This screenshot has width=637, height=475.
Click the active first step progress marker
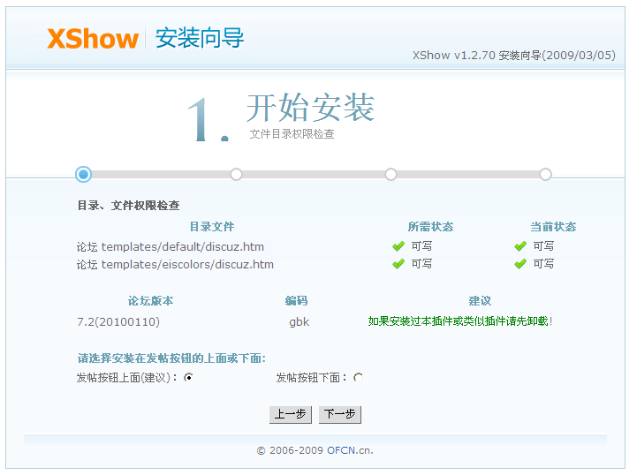pos(83,174)
